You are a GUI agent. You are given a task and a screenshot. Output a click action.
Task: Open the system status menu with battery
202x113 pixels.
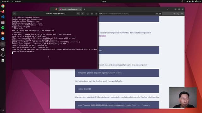pos(198,1)
